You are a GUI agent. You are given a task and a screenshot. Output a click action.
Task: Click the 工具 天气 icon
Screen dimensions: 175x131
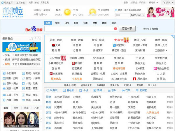(x=4, y=95)
